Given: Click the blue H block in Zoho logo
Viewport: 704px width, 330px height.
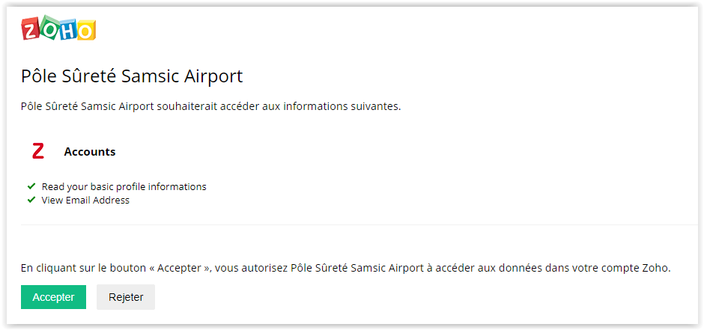Looking at the screenshot, I should tap(68, 30).
